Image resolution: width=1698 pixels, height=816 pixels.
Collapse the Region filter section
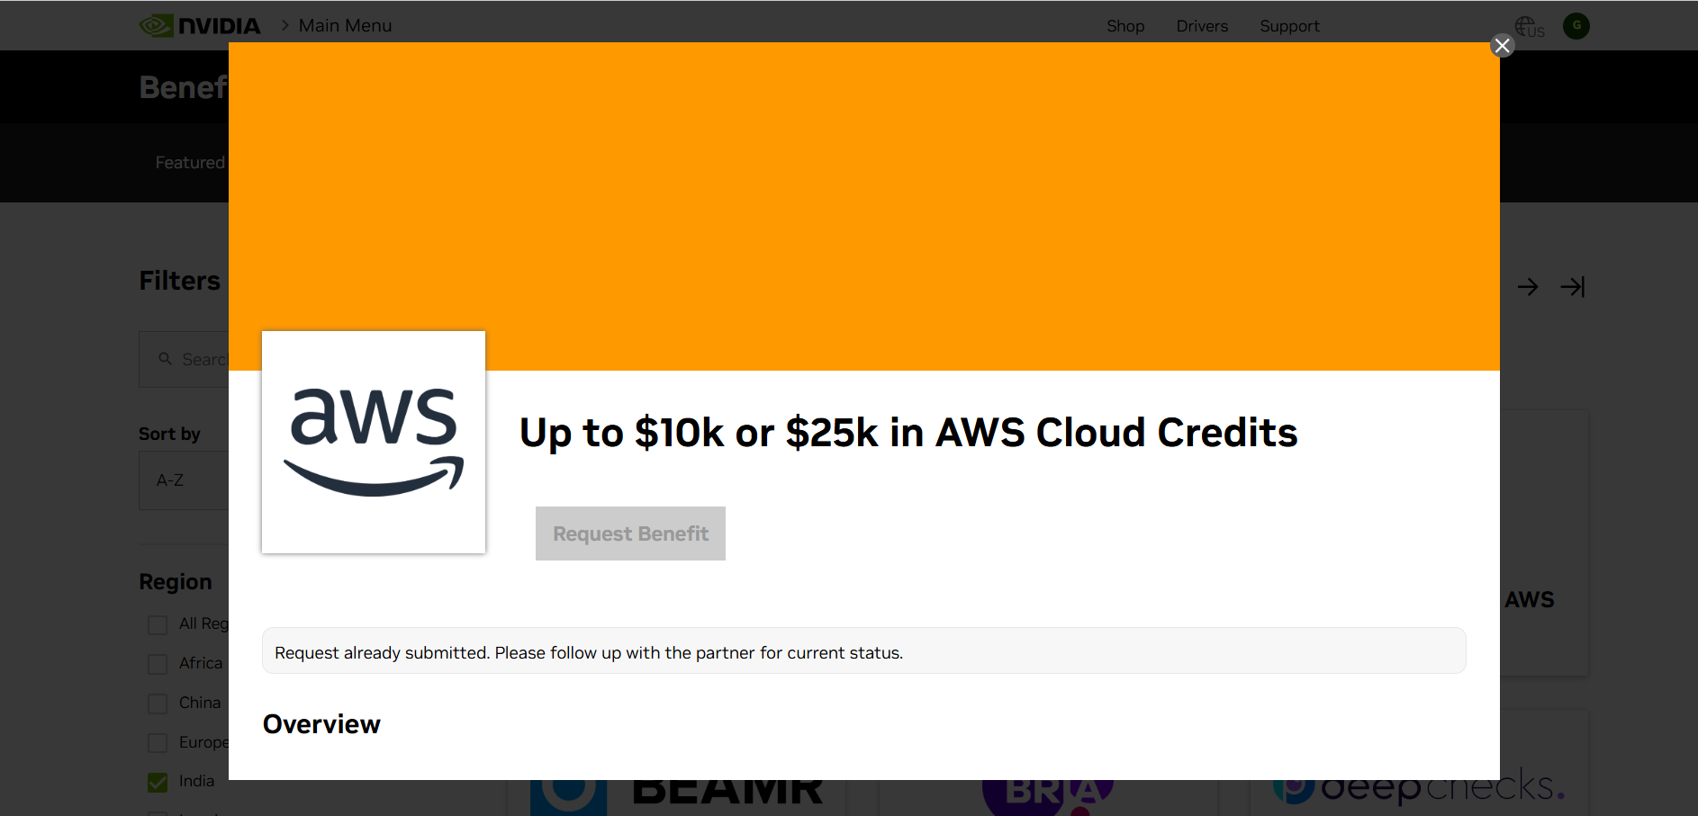tap(176, 581)
